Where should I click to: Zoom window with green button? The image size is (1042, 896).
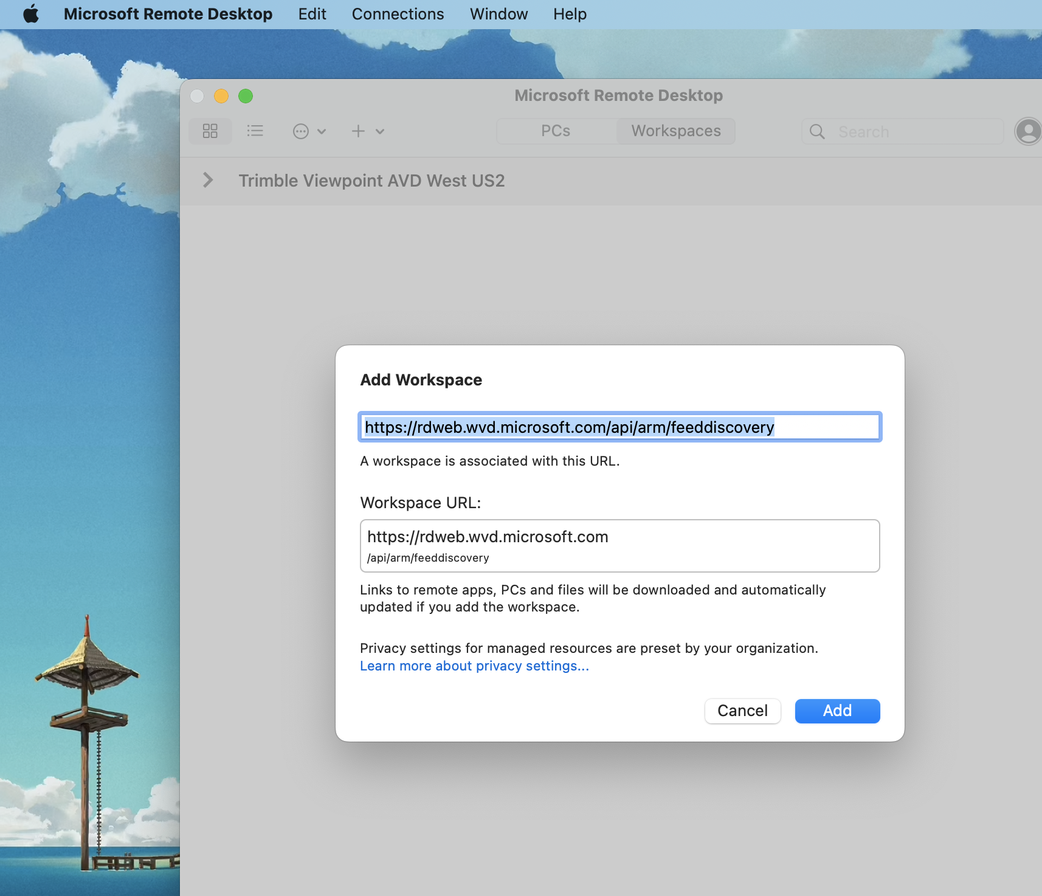246,96
